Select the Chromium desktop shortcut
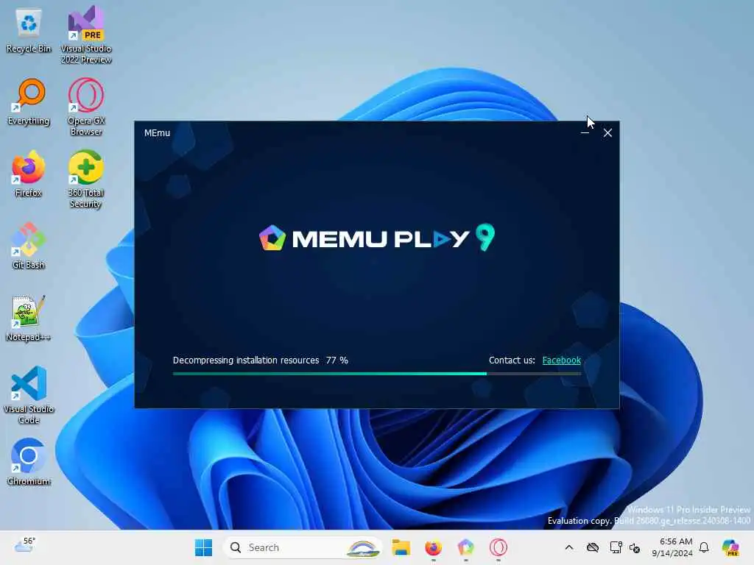This screenshot has width=754, height=565. (29, 462)
